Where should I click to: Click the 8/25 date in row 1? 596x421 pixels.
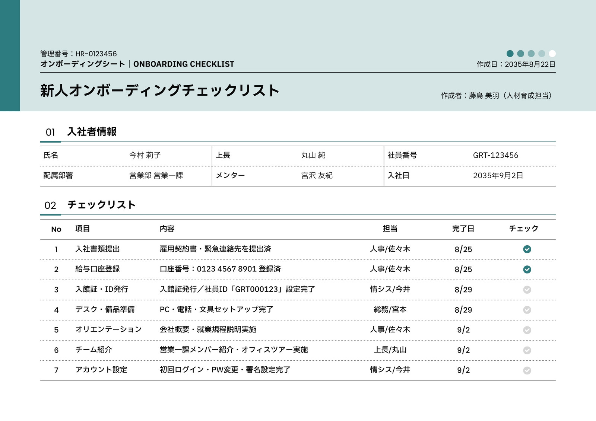tap(463, 249)
